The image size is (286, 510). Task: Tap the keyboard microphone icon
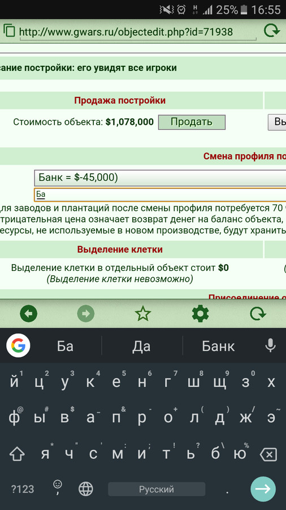270,346
